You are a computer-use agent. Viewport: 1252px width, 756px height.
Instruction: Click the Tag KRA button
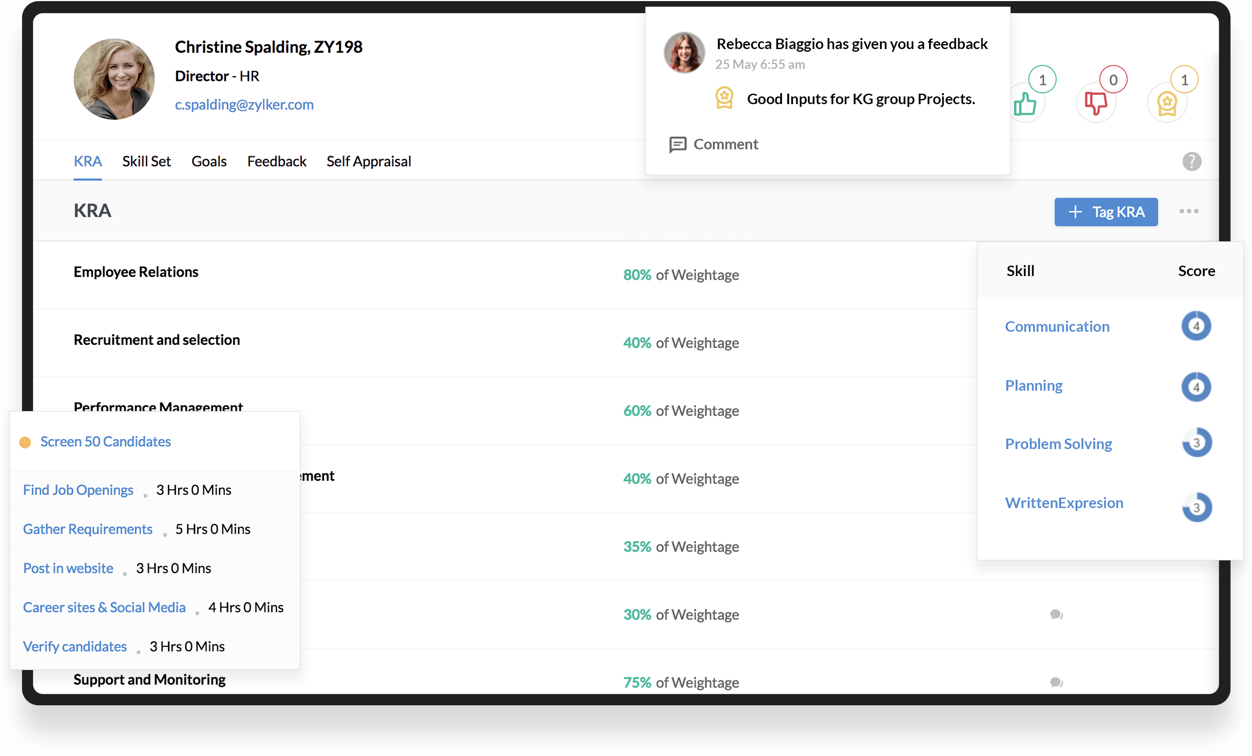1106,212
